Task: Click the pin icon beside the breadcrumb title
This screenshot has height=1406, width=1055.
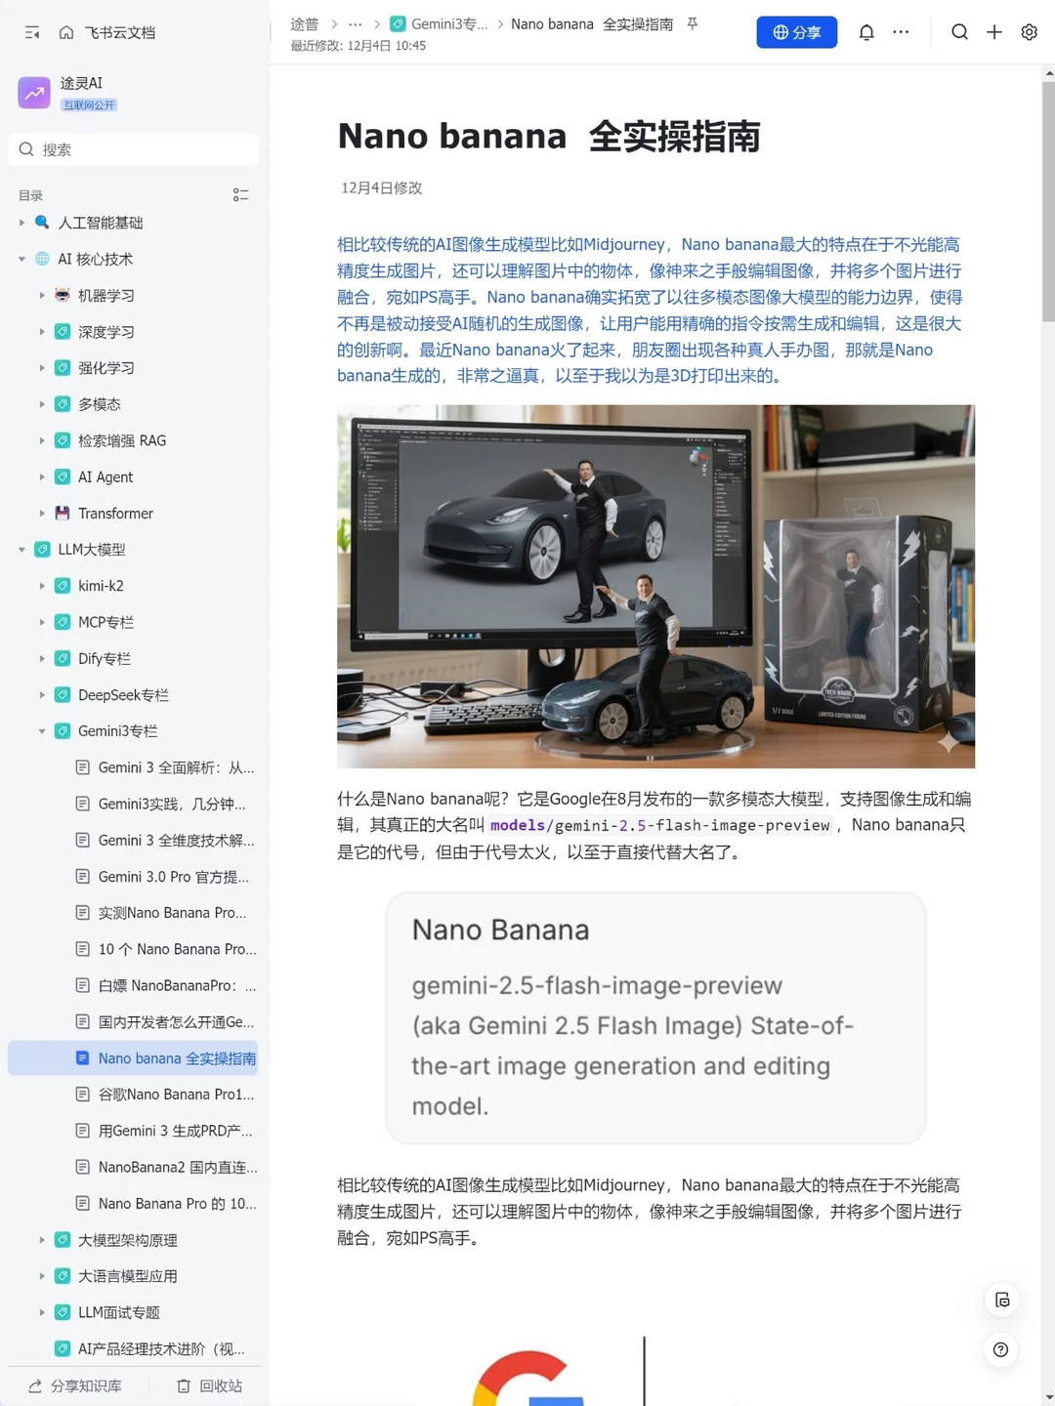Action: pyautogui.click(x=692, y=23)
